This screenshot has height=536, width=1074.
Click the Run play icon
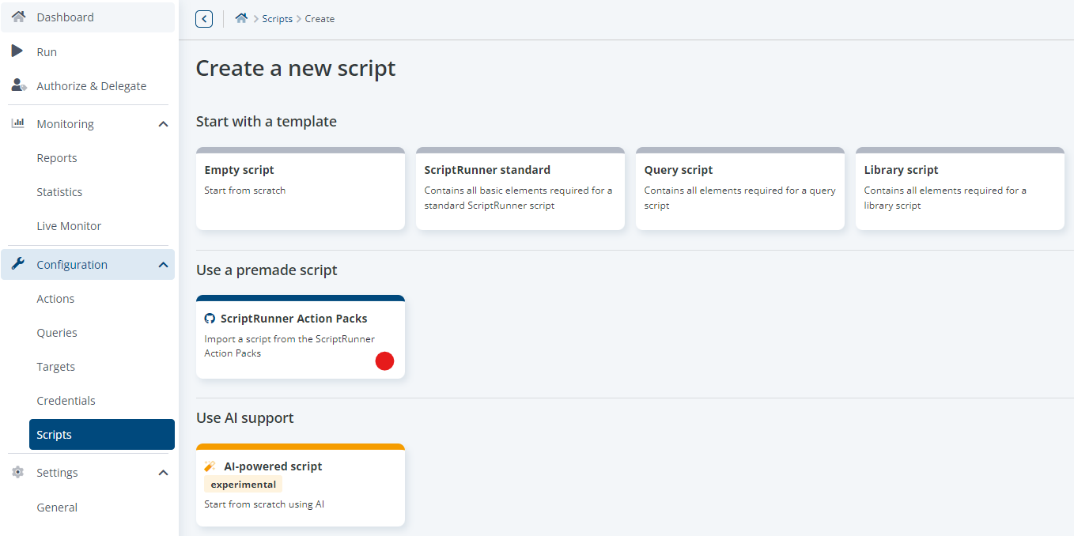click(17, 51)
